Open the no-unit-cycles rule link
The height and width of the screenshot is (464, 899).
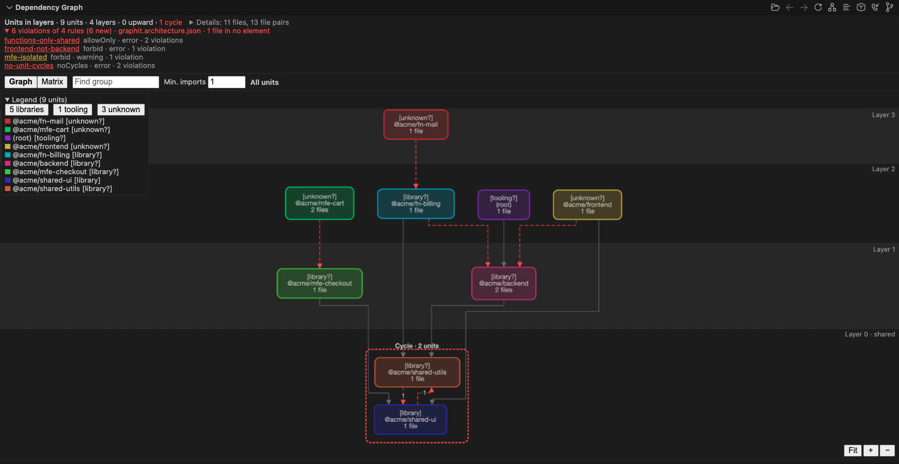click(29, 66)
